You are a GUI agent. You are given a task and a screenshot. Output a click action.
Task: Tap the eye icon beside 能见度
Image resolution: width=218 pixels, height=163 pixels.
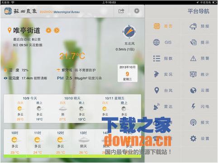click(x=5, y=78)
